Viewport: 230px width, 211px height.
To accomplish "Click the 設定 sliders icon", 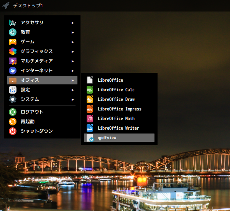I will 13,90.
